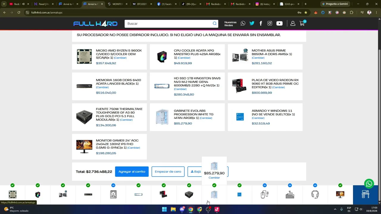
Task: Select the monitor category icon in bottom bar
Action: click(340, 194)
